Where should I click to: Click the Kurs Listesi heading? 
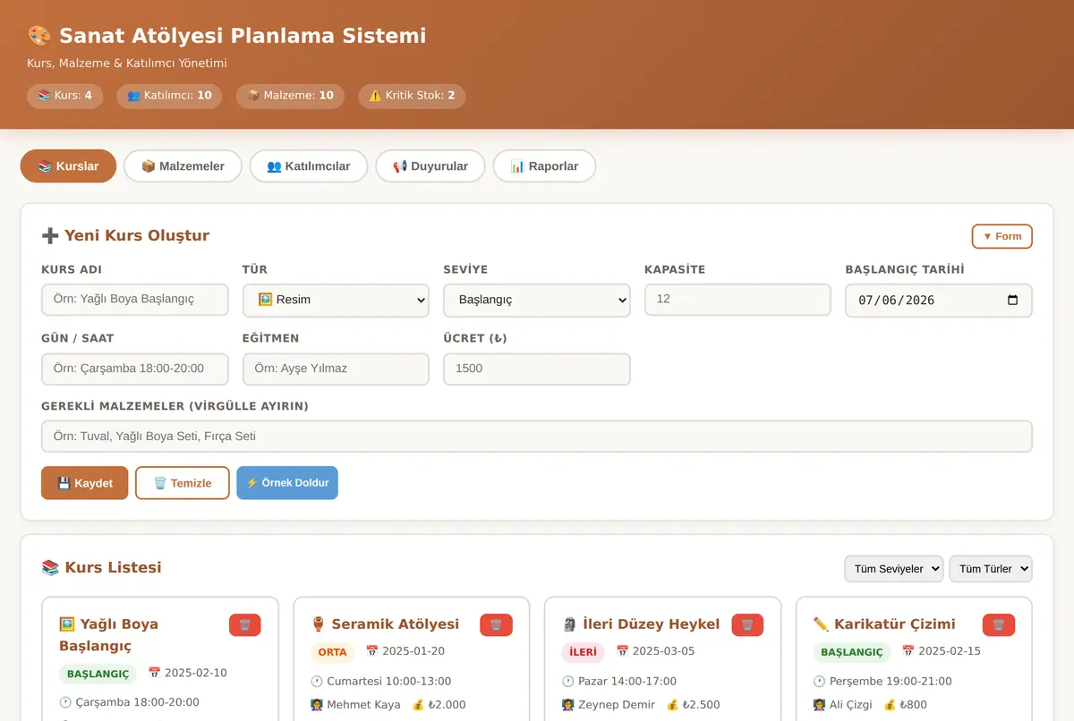102,568
